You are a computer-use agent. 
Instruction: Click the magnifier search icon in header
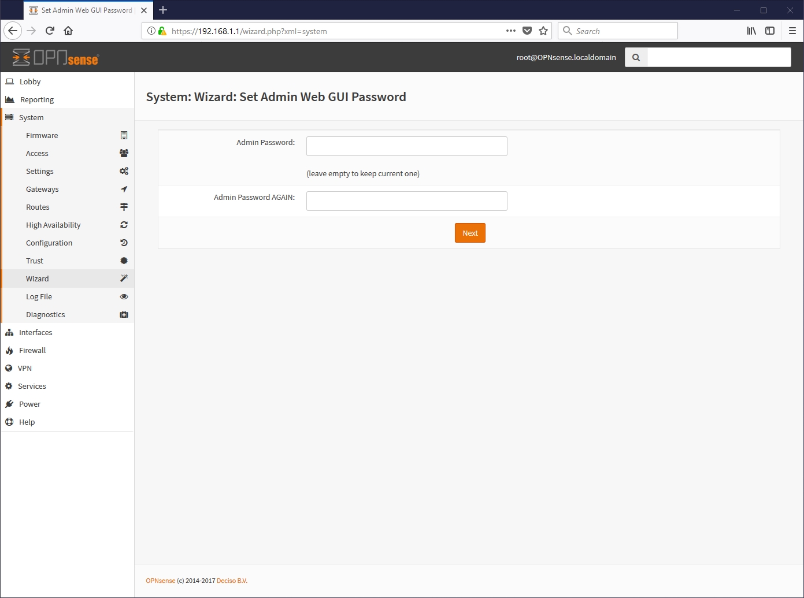(x=636, y=58)
